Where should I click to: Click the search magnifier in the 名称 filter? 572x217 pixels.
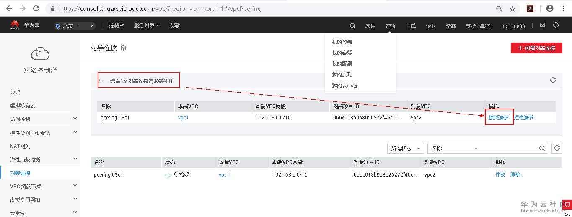click(542, 148)
